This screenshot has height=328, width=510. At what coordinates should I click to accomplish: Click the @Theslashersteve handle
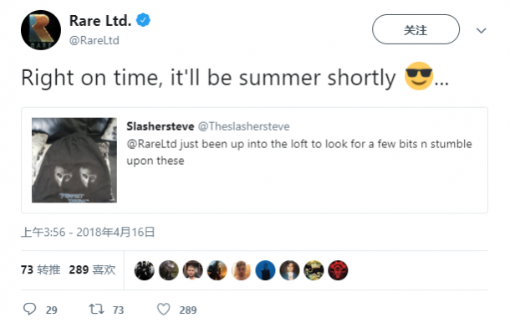[244, 126]
